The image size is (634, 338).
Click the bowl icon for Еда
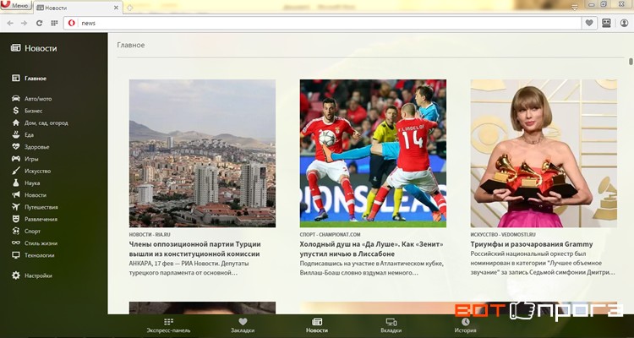[x=16, y=134]
